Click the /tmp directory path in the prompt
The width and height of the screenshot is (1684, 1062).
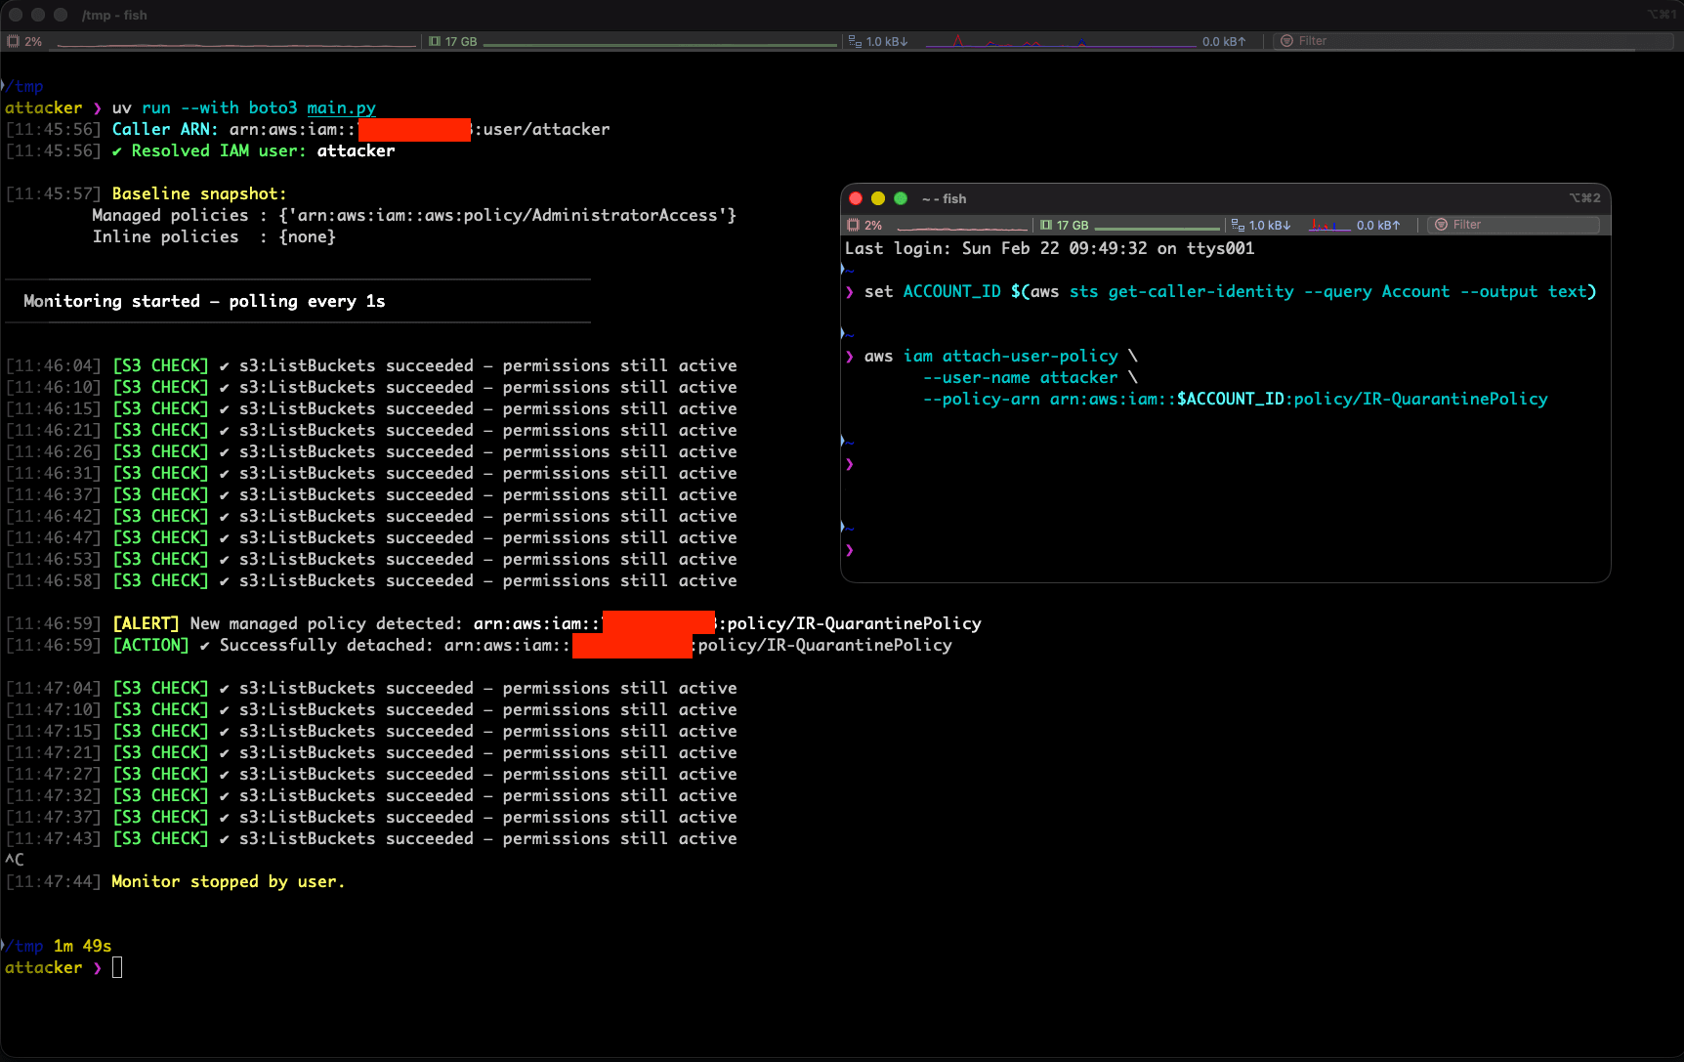[24, 86]
